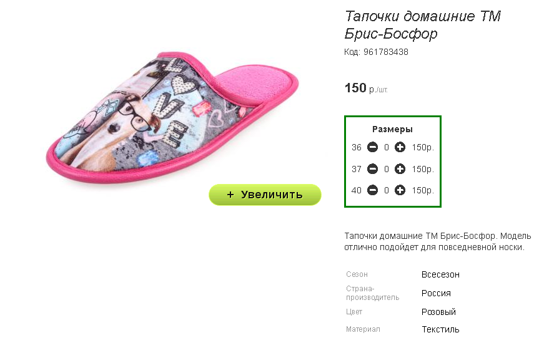This screenshot has height=348, width=534.
Task: Click the Текстиль material value
Action: [440, 329]
